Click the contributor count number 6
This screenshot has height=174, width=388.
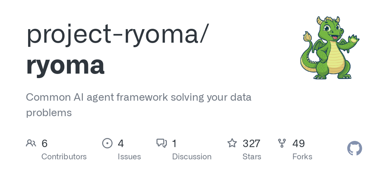[x=45, y=144]
